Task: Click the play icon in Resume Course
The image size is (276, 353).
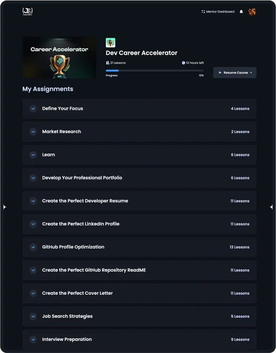Action: point(220,73)
